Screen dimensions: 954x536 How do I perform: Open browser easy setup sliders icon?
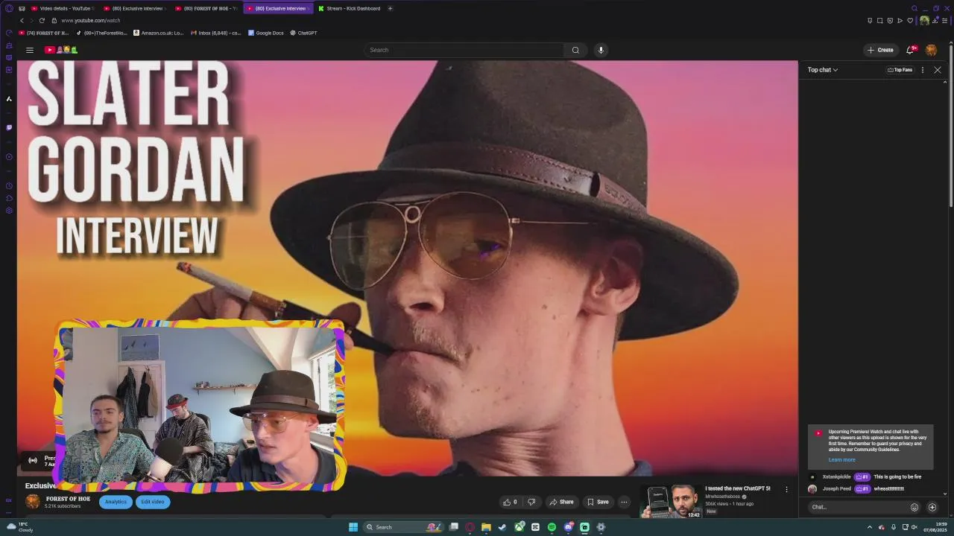(x=944, y=20)
